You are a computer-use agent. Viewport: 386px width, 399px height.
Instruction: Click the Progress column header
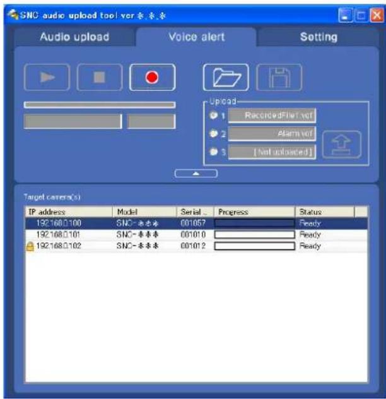pos(255,212)
